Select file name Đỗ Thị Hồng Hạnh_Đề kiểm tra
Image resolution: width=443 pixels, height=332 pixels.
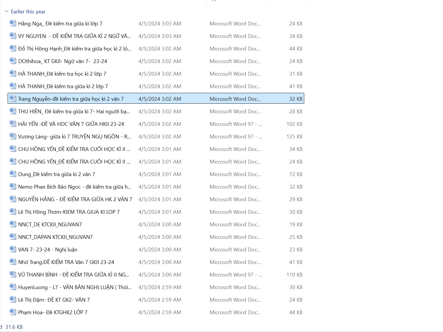tap(75, 49)
